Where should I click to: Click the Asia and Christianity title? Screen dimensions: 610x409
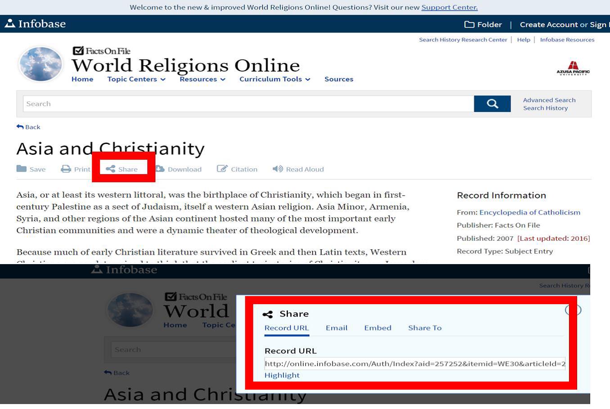[x=111, y=148]
